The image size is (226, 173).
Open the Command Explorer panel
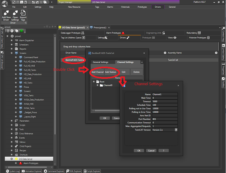click(54, 171)
